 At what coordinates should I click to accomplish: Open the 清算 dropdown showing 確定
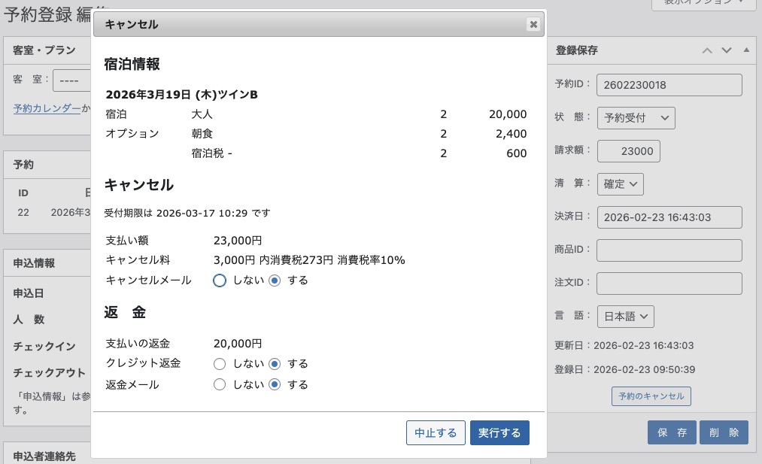point(621,183)
